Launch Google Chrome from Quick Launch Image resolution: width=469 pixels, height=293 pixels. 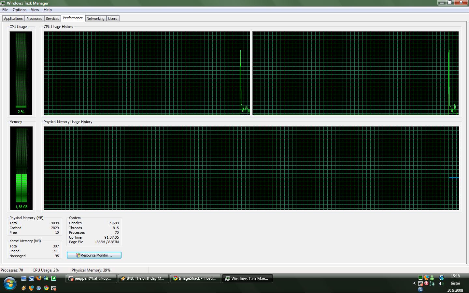point(46,288)
